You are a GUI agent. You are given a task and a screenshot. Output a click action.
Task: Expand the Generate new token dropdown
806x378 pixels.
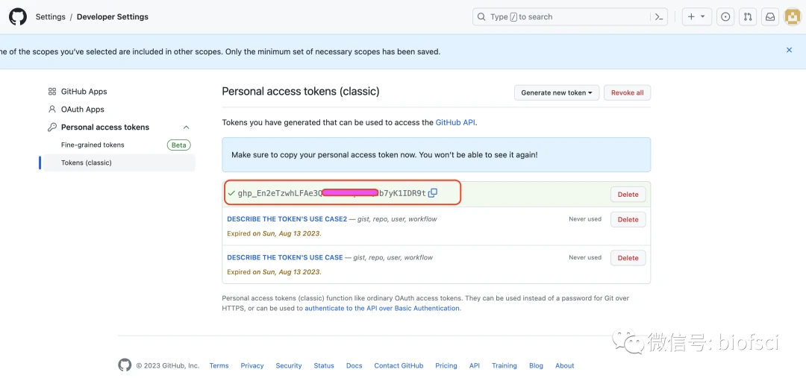[x=556, y=92]
